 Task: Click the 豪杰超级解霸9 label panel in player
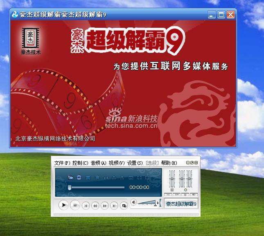pyautogui.click(x=181, y=204)
